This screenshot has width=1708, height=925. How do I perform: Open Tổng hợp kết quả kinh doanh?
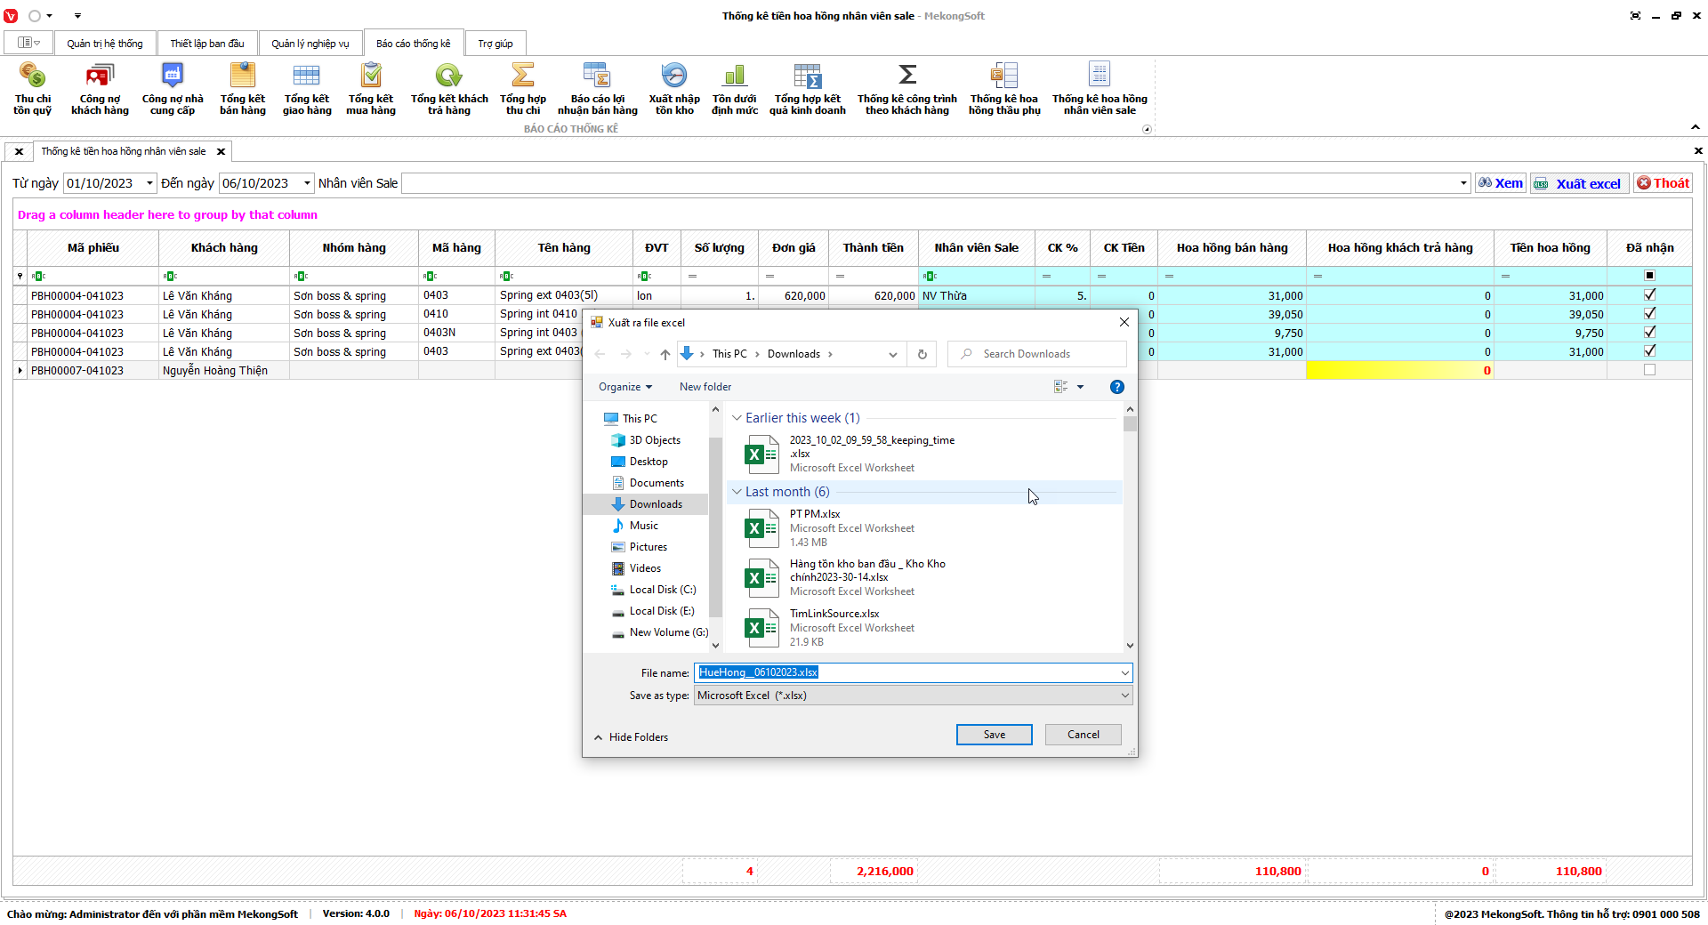click(808, 89)
